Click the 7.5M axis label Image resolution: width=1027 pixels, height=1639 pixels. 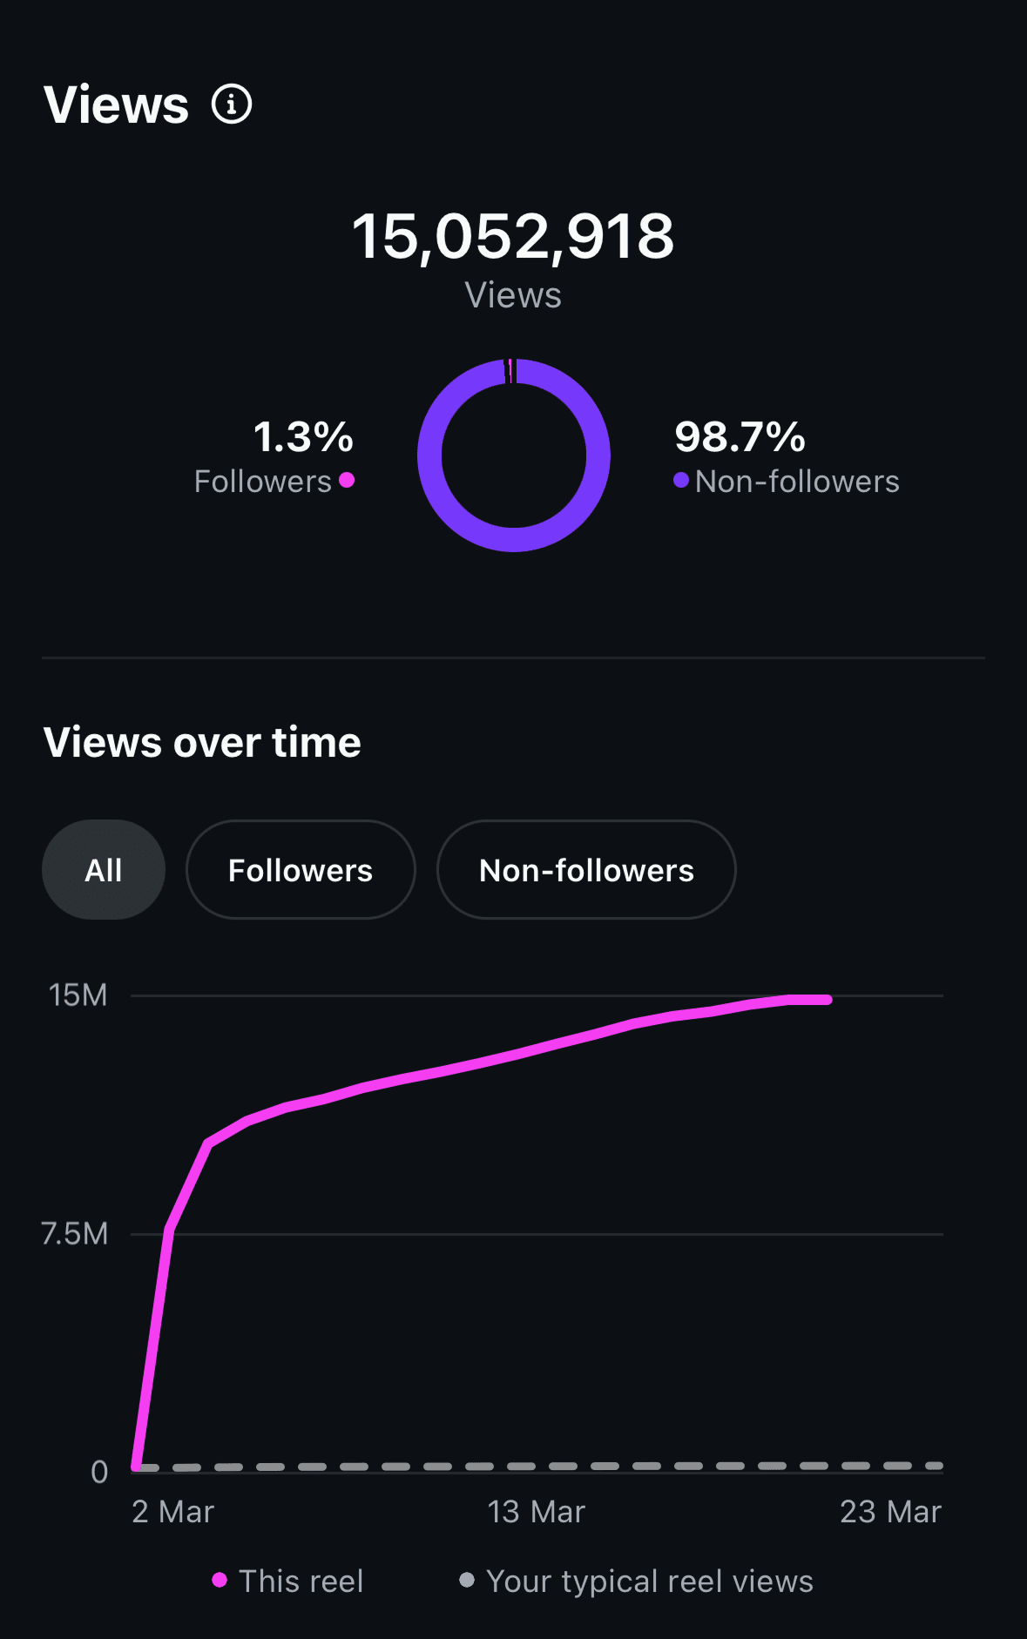75,1233
